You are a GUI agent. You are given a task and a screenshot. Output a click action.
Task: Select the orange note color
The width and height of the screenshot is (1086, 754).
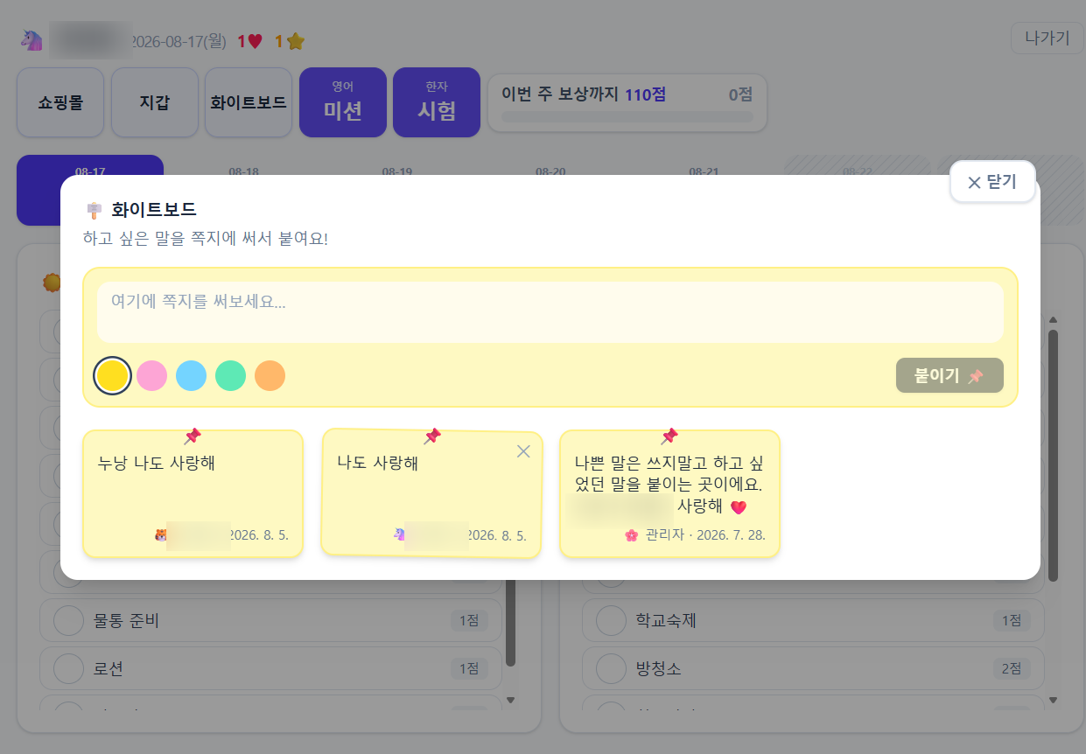(270, 375)
